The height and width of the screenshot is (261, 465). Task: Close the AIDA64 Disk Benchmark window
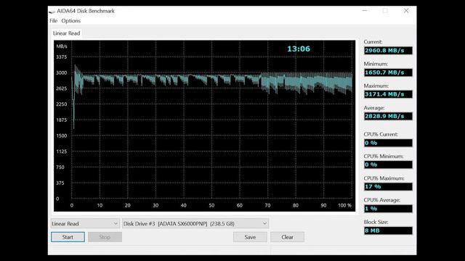coord(406,11)
